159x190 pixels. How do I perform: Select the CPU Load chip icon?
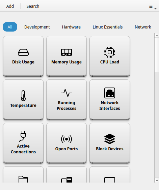click(x=110, y=52)
